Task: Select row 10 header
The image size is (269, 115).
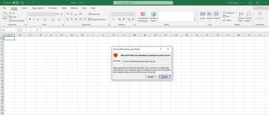Action: point(2,67)
